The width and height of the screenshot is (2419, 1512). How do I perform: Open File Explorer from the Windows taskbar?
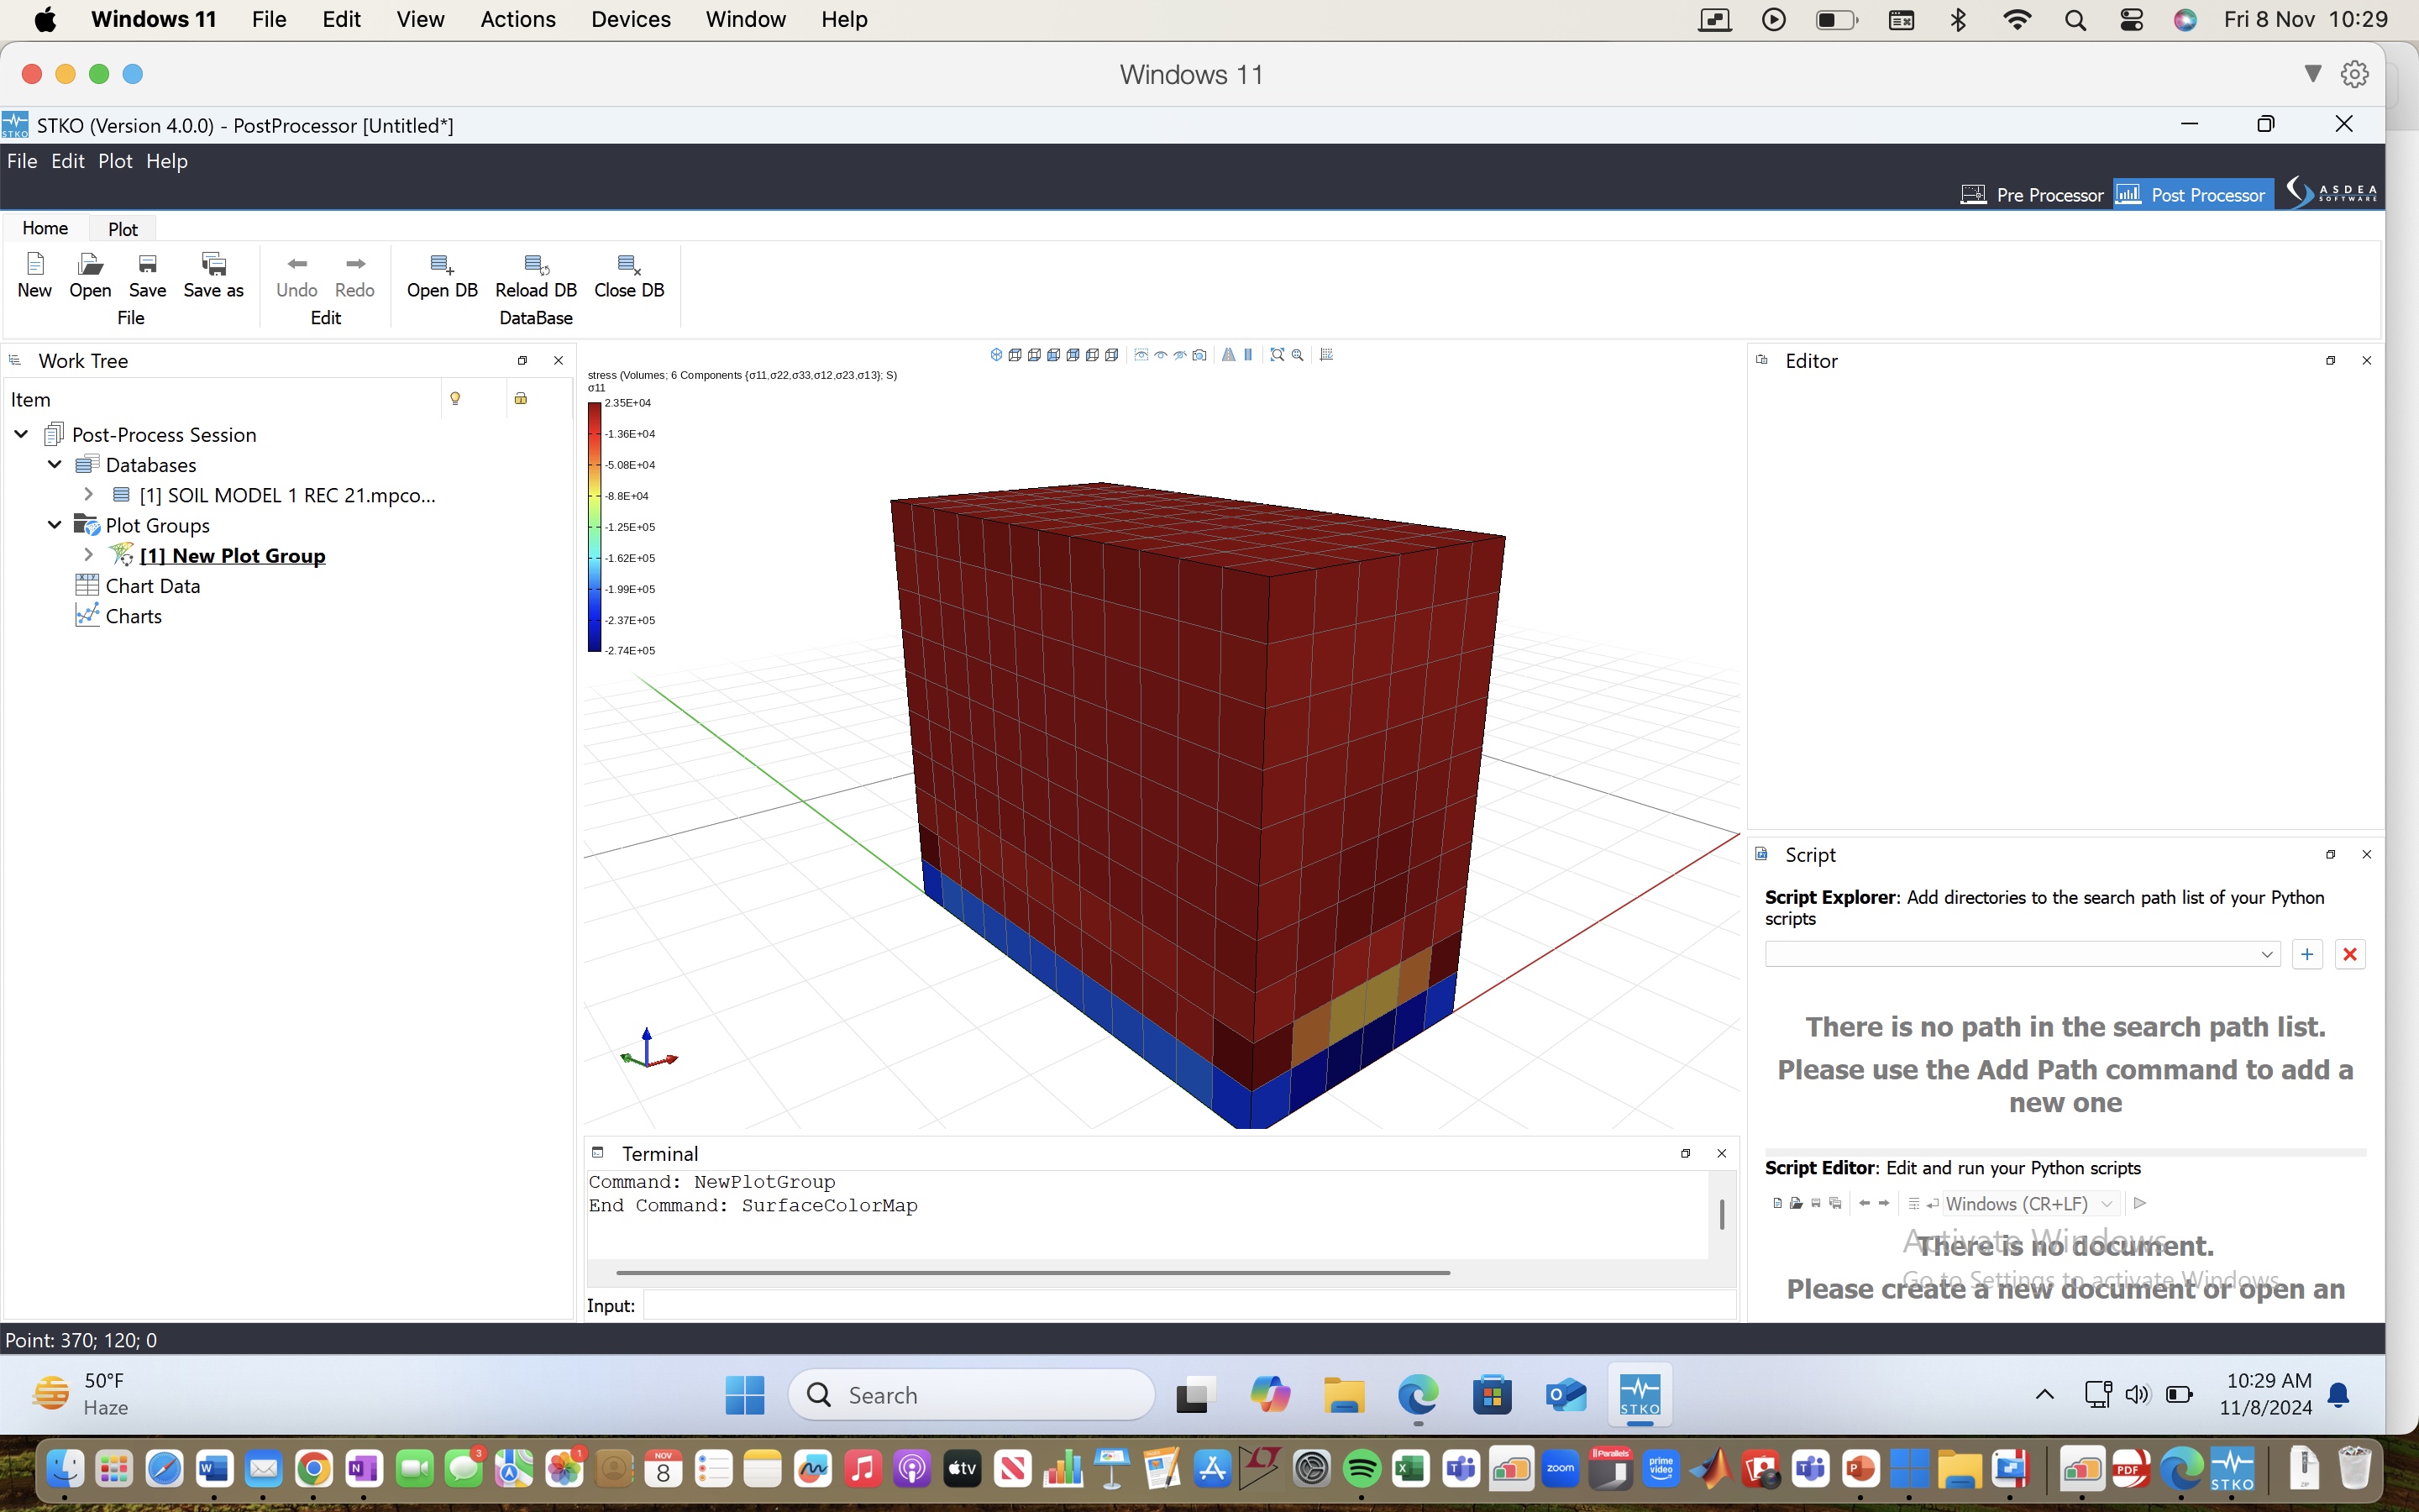[x=1343, y=1395]
